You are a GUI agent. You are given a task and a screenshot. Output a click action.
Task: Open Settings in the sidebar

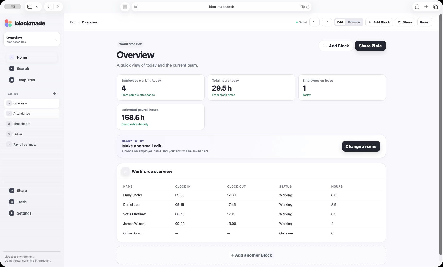coord(32,213)
